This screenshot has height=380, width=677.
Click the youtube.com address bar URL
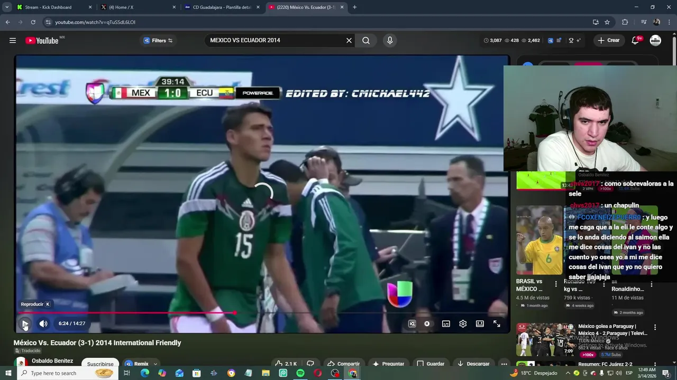[95, 22]
